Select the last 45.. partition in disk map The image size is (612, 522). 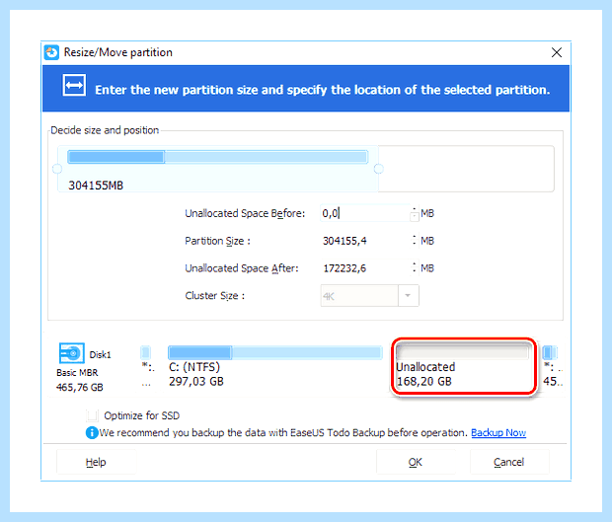click(x=552, y=366)
